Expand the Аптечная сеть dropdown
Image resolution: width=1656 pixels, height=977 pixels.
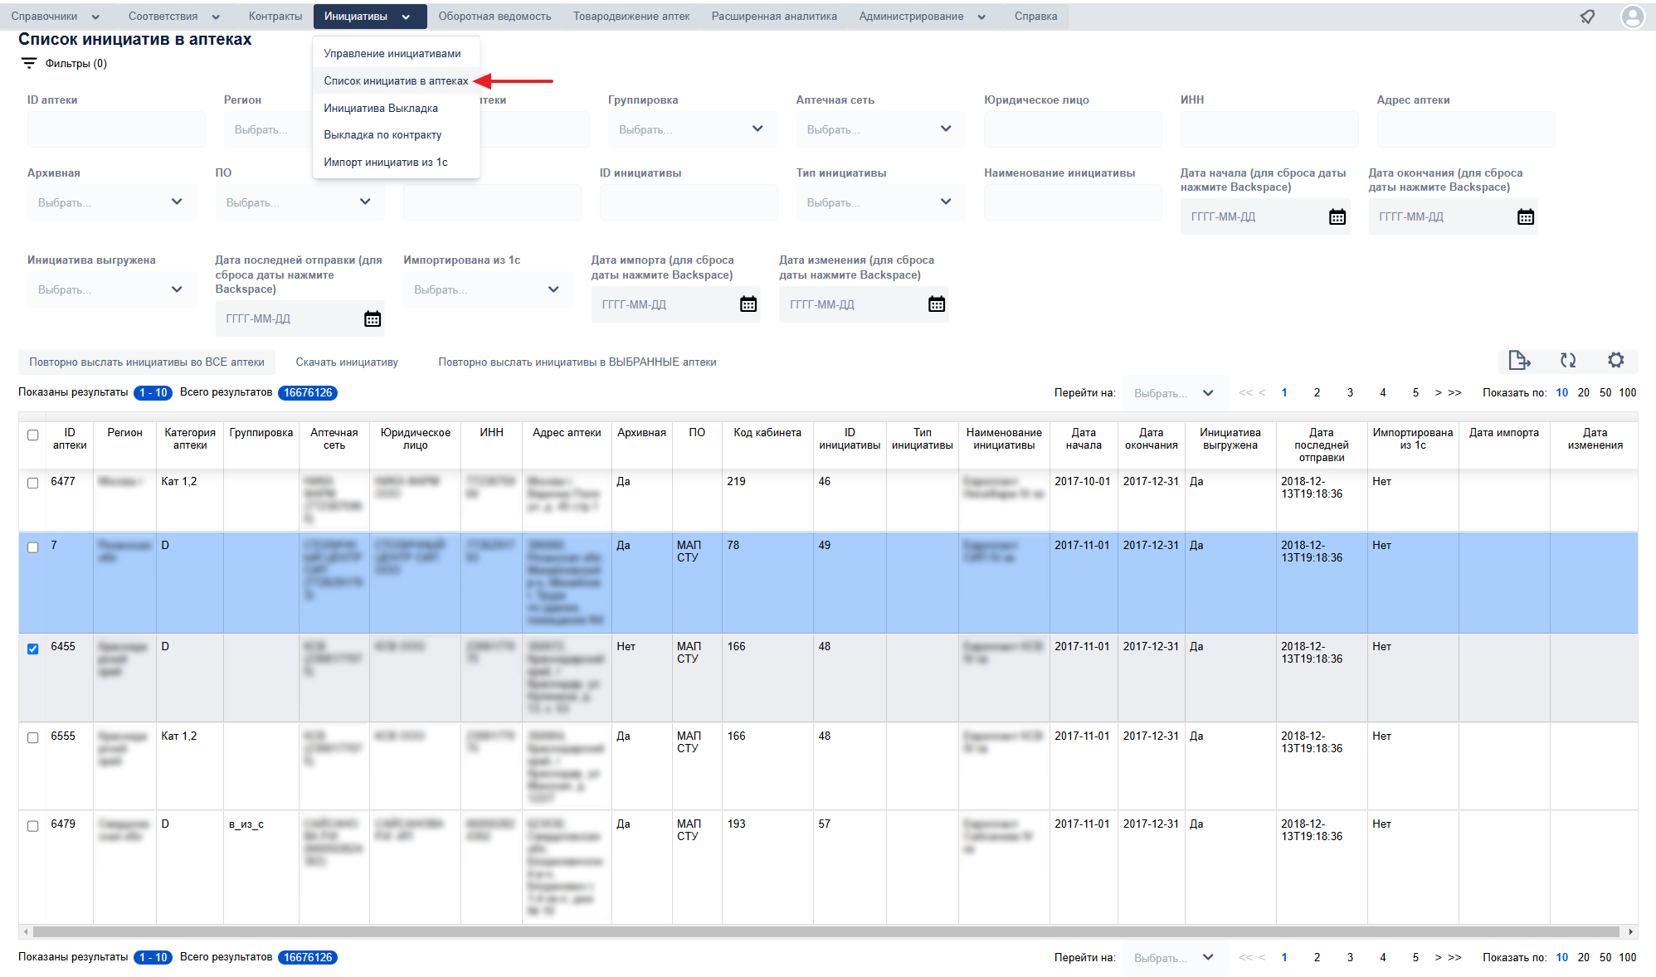coord(880,129)
